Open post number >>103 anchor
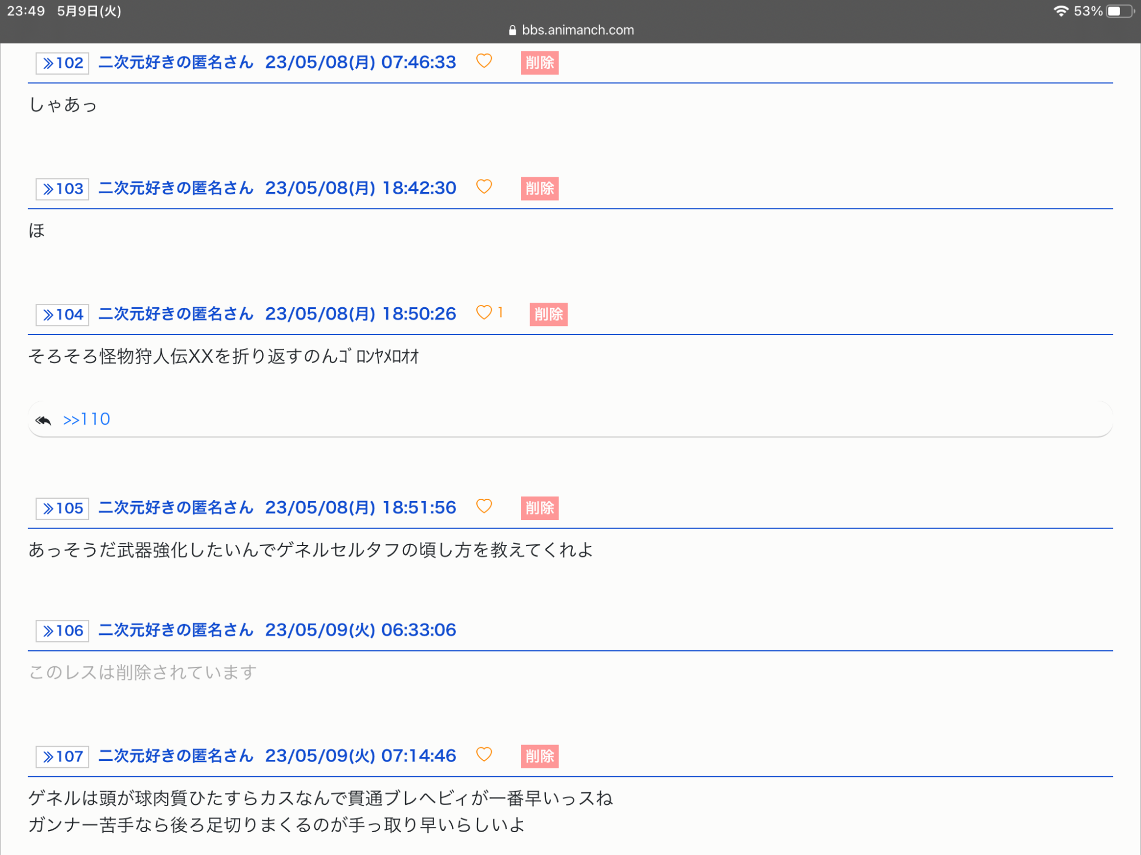Image resolution: width=1141 pixels, height=855 pixels. point(62,189)
